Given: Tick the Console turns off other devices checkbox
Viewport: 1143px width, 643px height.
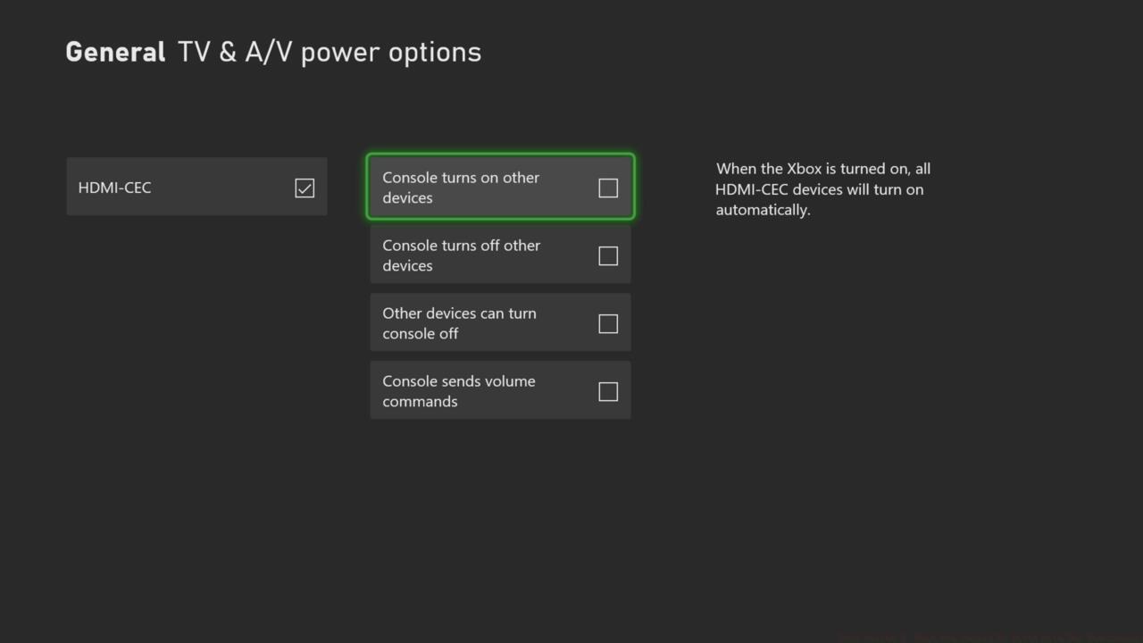Looking at the screenshot, I should [x=608, y=256].
